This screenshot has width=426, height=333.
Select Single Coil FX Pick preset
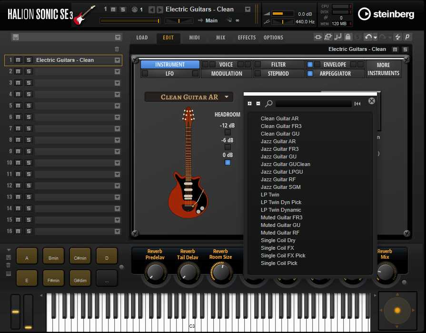[283, 255]
